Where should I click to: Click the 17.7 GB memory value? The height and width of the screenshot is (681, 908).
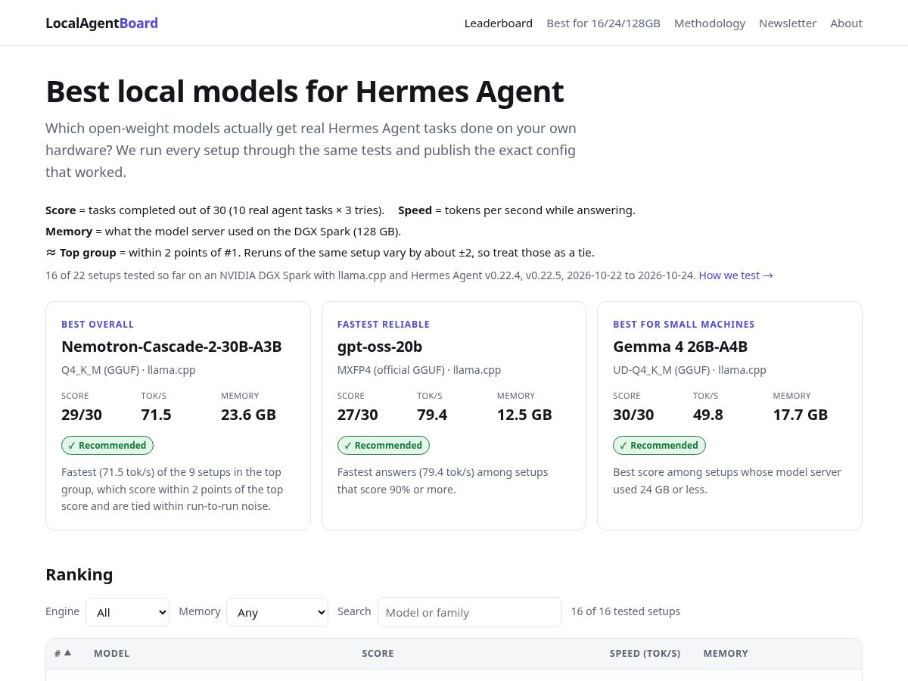click(x=801, y=415)
